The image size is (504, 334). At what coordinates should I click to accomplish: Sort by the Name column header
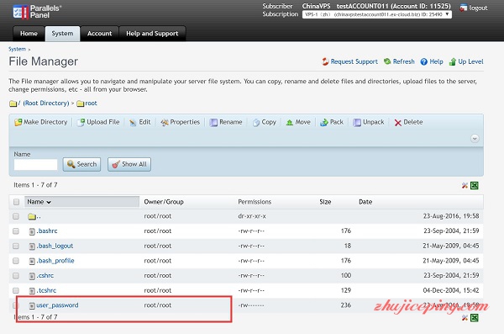[81, 202]
